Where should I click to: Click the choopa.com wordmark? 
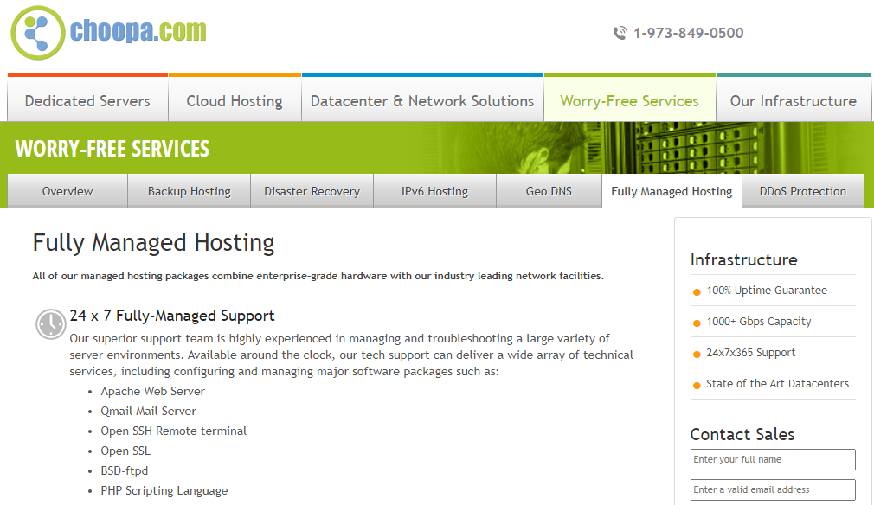(138, 30)
